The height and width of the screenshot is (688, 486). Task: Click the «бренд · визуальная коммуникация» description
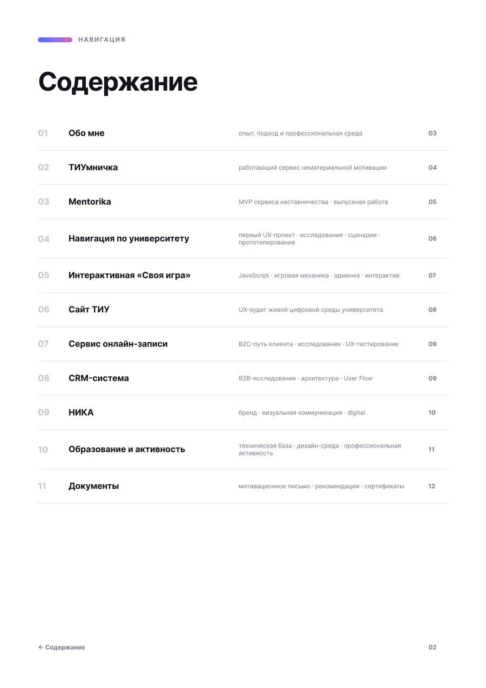click(302, 413)
